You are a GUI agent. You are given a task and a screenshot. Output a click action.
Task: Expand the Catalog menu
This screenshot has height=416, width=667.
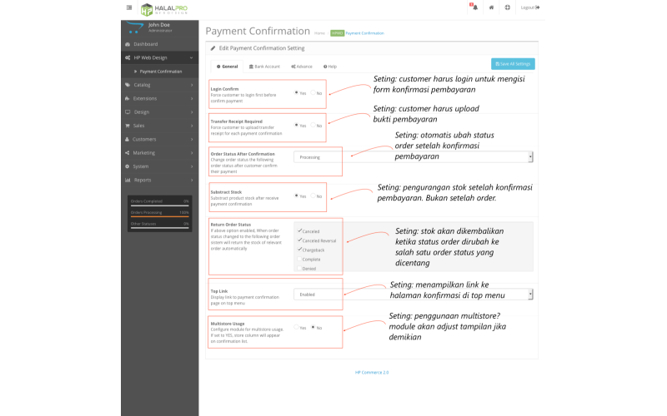(x=159, y=85)
